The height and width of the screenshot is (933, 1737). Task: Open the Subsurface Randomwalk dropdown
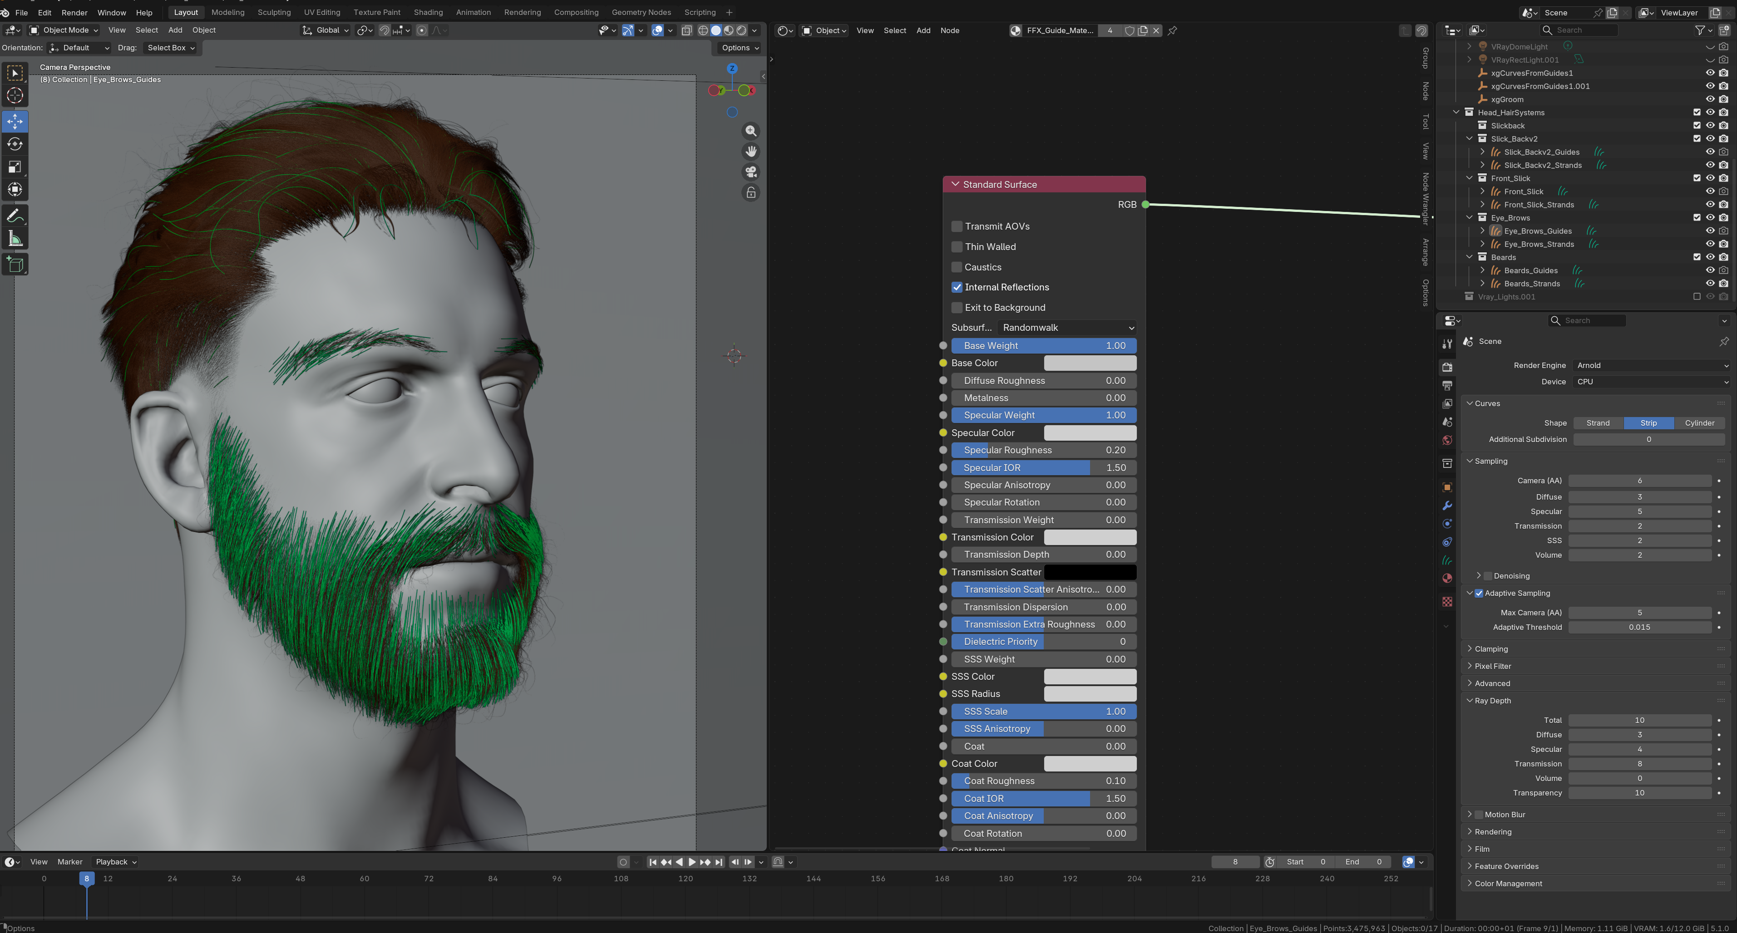tap(1067, 328)
